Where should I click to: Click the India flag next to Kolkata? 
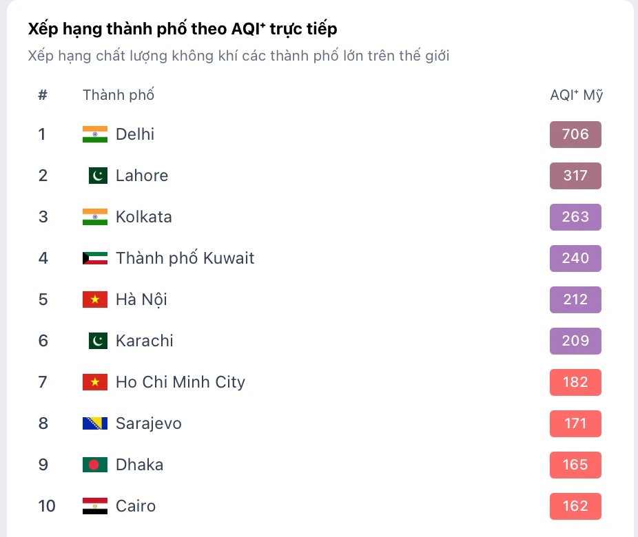[x=94, y=217]
